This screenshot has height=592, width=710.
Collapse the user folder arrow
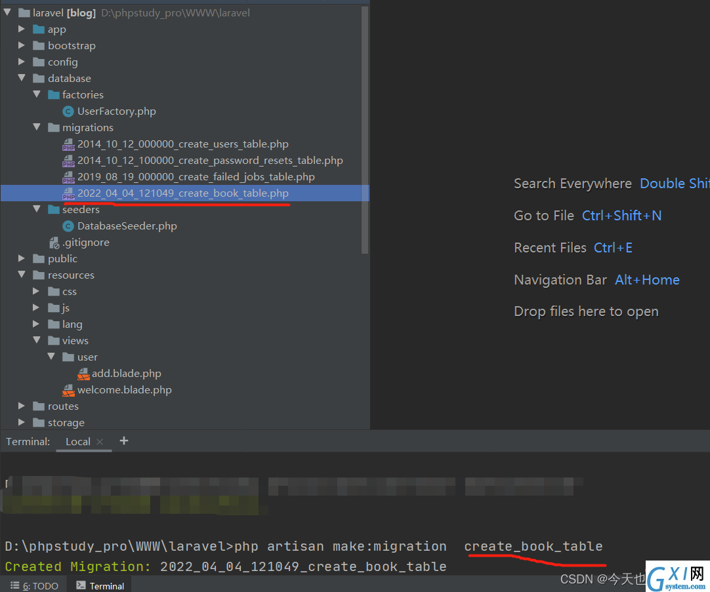point(51,357)
